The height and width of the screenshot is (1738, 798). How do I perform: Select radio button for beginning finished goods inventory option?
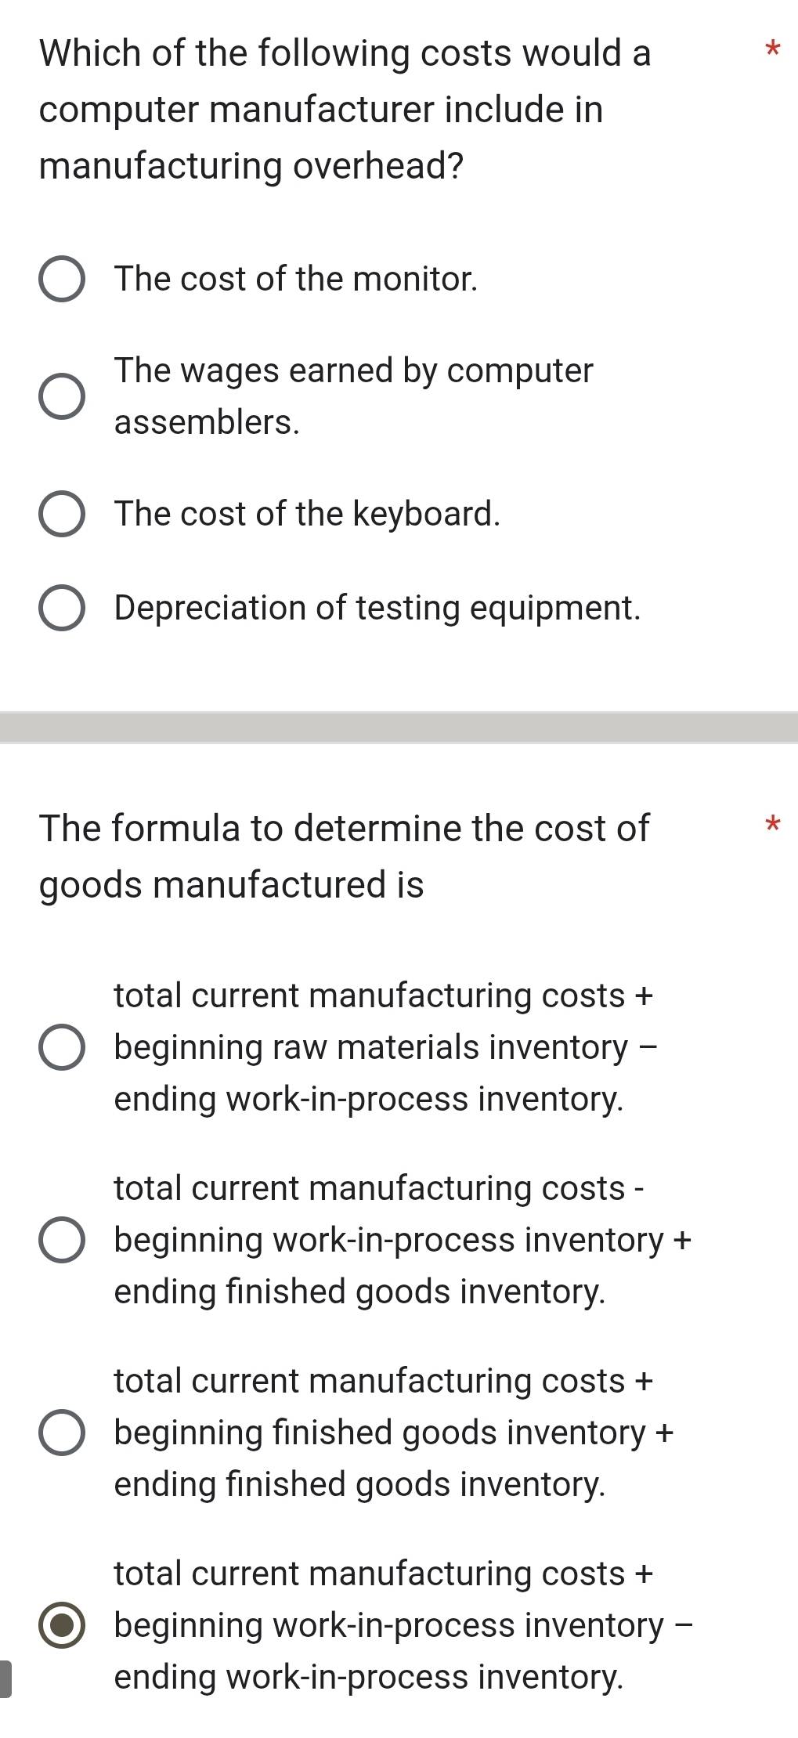coord(62,1433)
